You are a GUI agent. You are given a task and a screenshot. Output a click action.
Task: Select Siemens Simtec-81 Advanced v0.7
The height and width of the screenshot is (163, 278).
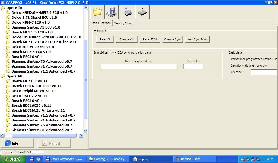(x=42, y=130)
